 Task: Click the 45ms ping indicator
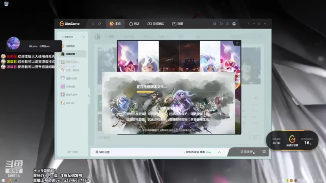pyautogui.click(x=209, y=152)
